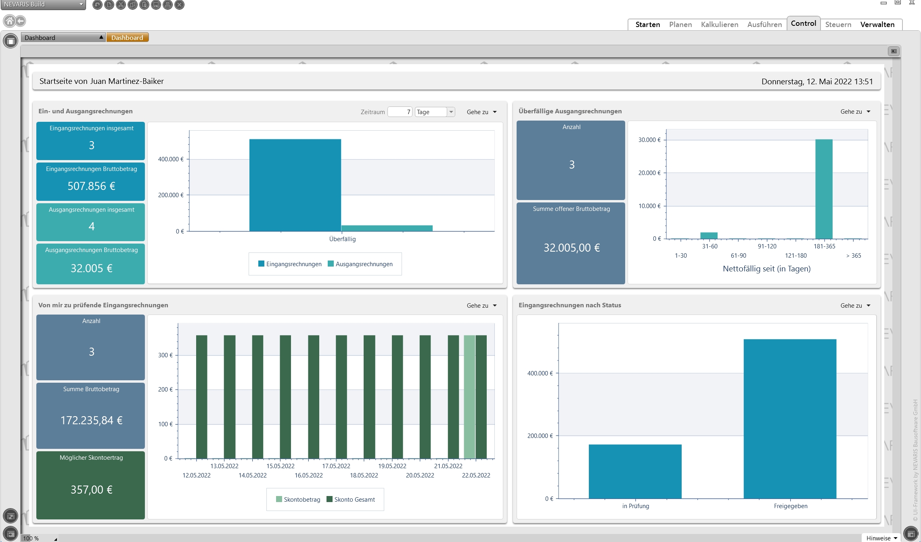Click the orange Dashboard tab button
Screen dimensions: 921x542
click(x=127, y=38)
